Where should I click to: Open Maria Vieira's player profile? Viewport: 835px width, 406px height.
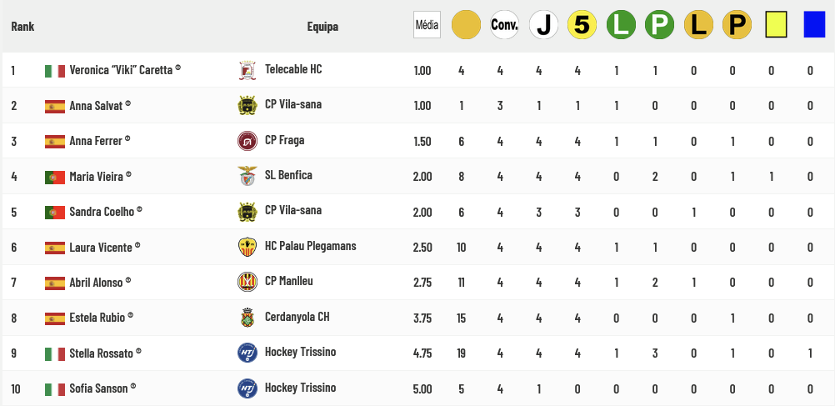pyautogui.click(x=96, y=176)
